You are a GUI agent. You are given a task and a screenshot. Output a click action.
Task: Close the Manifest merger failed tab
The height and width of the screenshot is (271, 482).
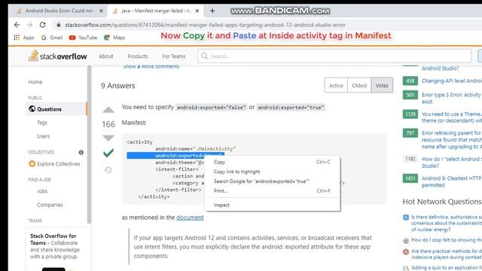coord(197,11)
